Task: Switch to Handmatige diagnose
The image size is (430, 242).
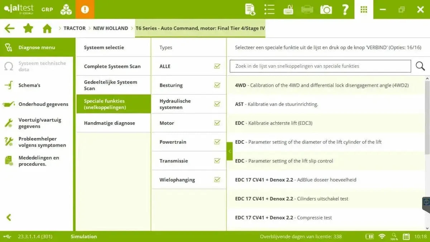Action: click(x=109, y=123)
